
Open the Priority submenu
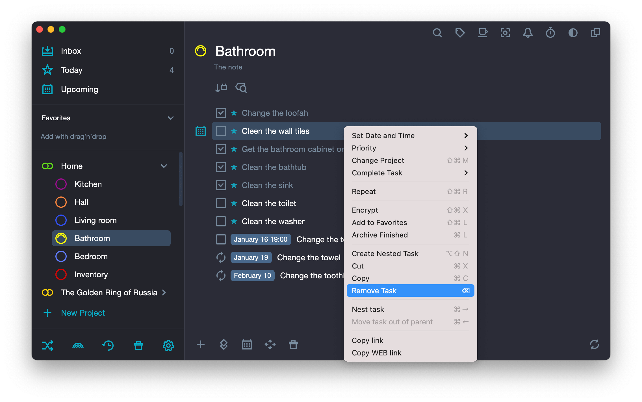pos(410,148)
